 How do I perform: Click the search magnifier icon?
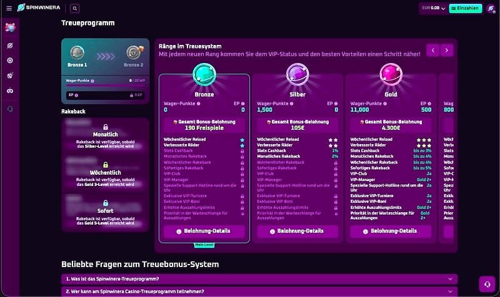pos(74,9)
